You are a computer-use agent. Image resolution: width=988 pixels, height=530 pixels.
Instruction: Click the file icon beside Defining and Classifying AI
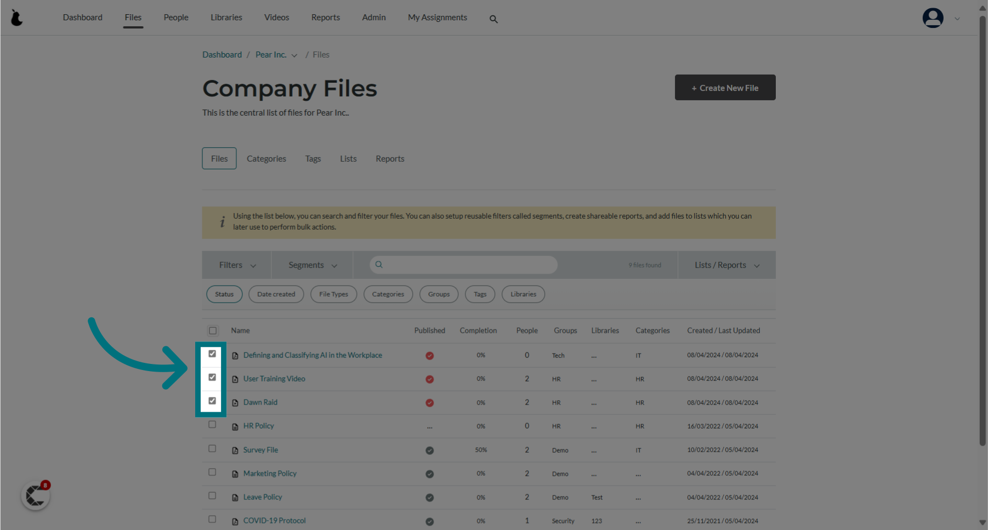tap(235, 356)
